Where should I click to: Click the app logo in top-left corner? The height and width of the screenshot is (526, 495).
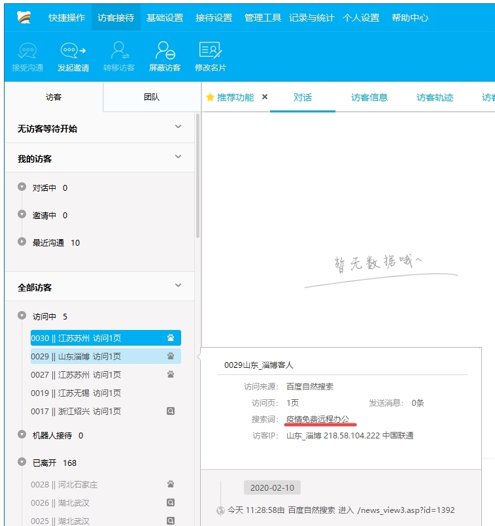click(24, 18)
